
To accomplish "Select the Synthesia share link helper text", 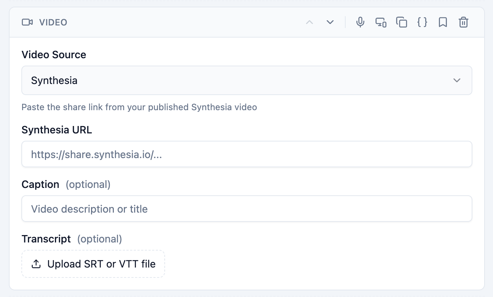I will tap(139, 107).
